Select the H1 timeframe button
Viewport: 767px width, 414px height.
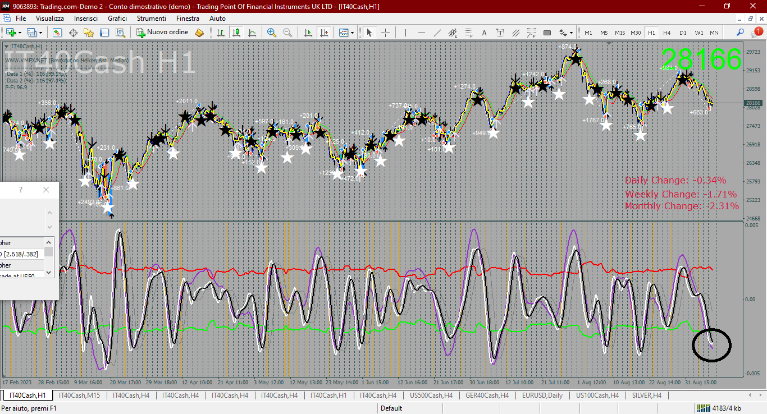pos(651,33)
